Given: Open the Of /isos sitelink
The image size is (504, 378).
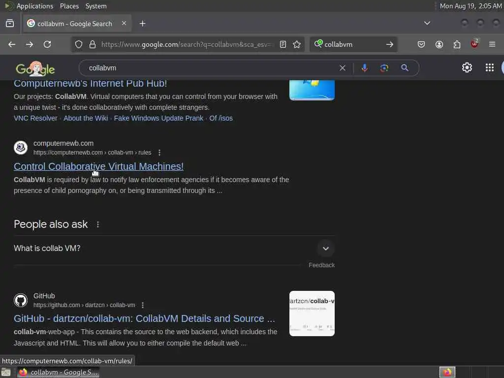Looking at the screenshot, I should coord(221,118).
